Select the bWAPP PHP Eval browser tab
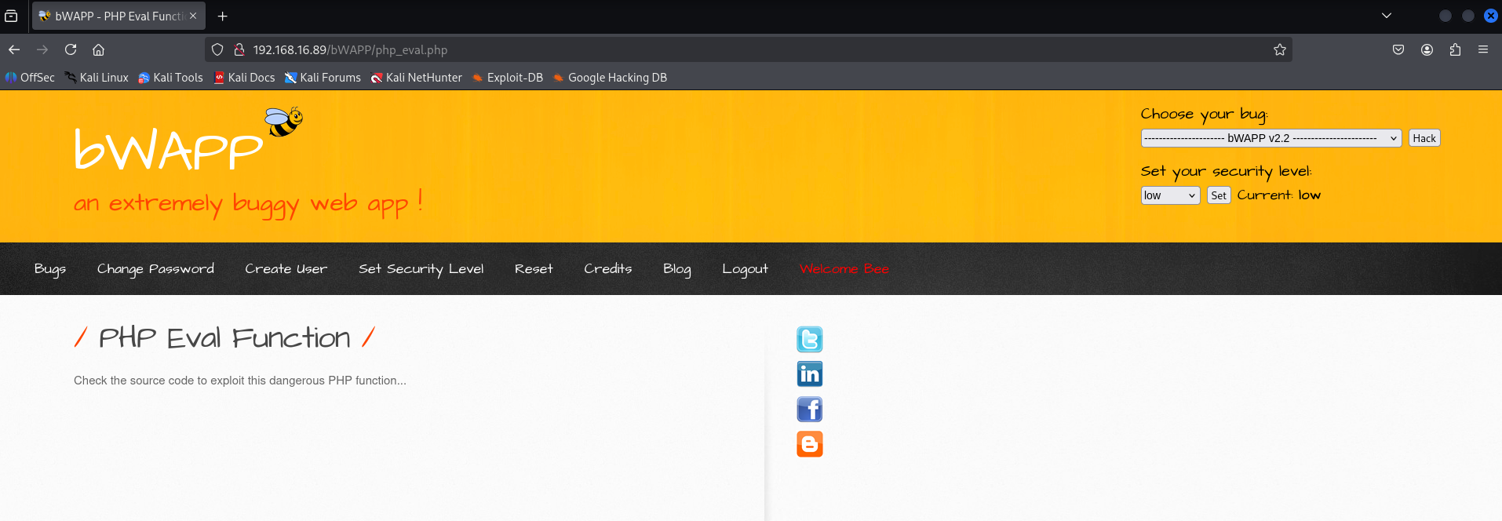The width and height of the screenshot is (1502, 521). pyautogui.click(x=118, y=16)
